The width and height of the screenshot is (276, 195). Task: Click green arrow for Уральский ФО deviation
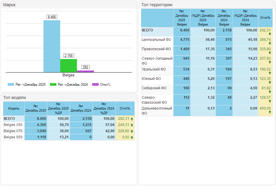pos(270,73)
